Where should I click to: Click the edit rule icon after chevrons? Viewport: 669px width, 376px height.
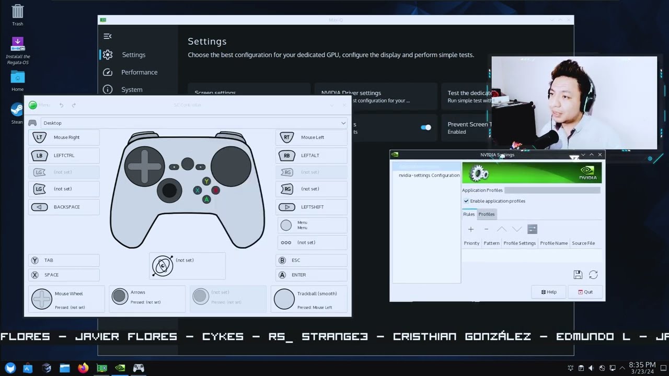(532, 229)
